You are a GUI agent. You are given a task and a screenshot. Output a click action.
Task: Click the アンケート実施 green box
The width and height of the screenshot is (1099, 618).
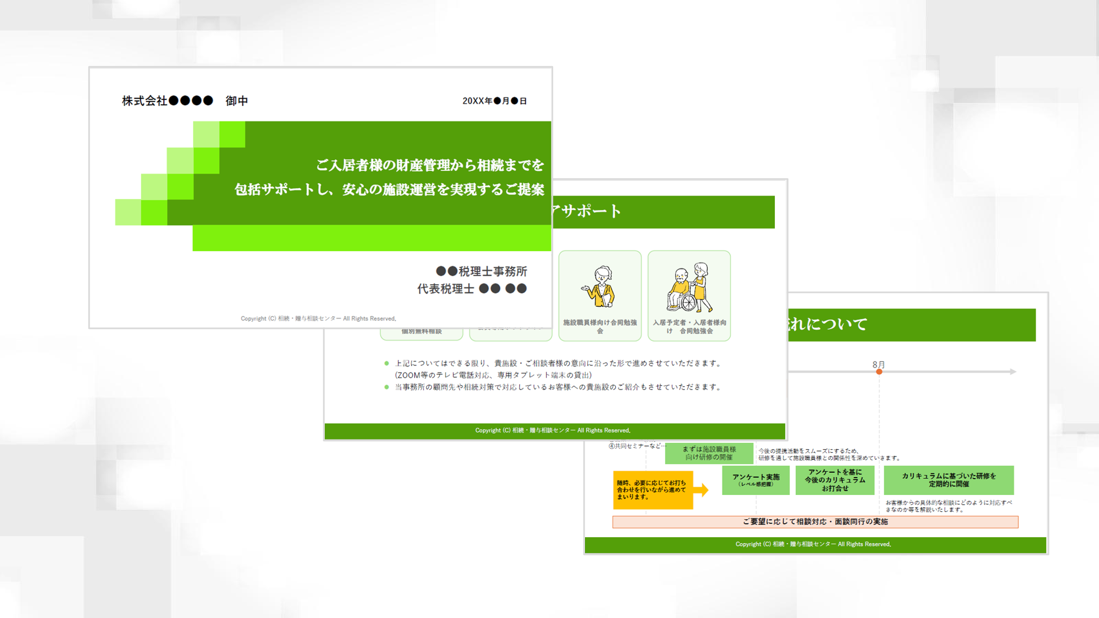click(x=755, y=480)
